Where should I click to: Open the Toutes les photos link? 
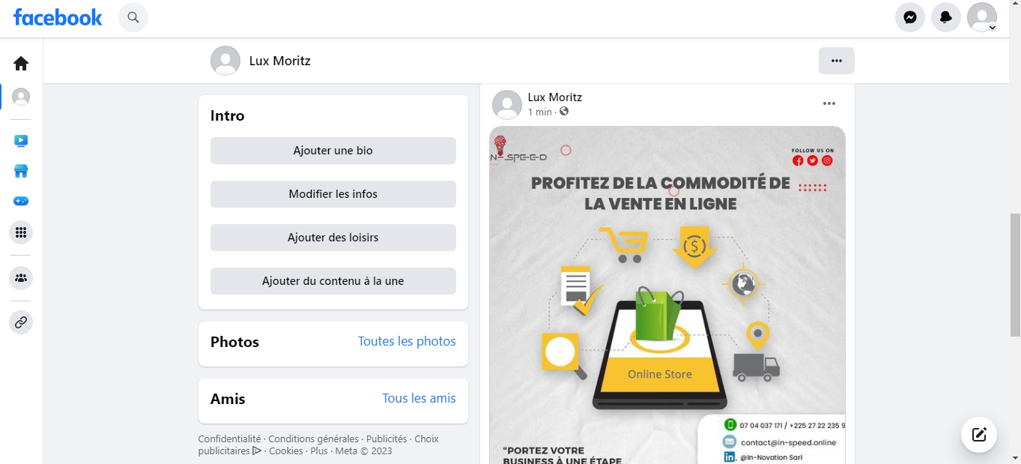pyautogui.click(x=407, y=341)
